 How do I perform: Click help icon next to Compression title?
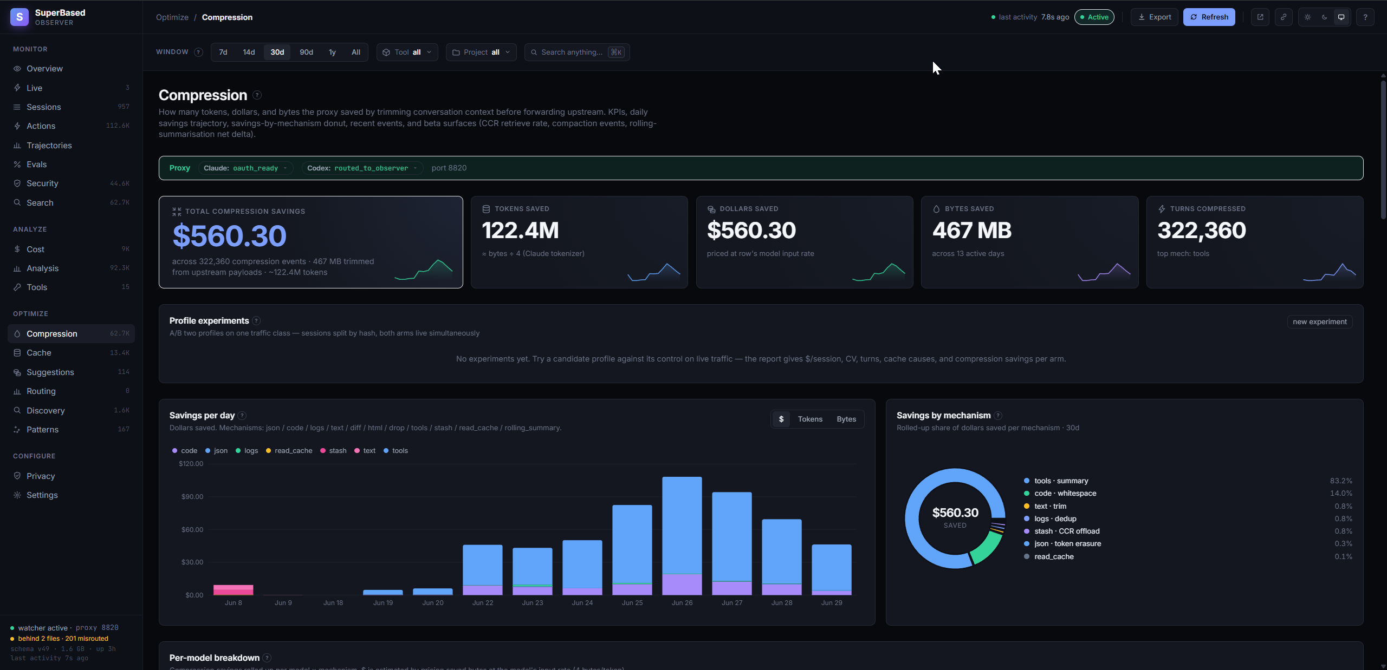[x=257, y=95]
